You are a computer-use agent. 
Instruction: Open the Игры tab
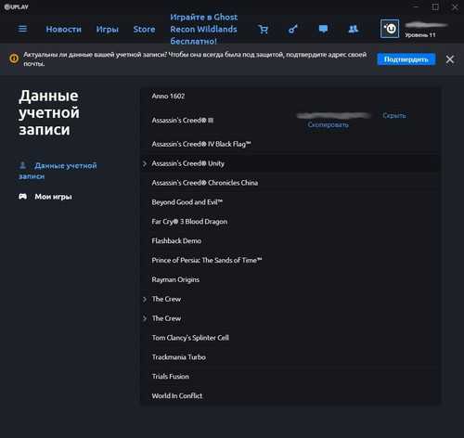(x=108, y=30)
